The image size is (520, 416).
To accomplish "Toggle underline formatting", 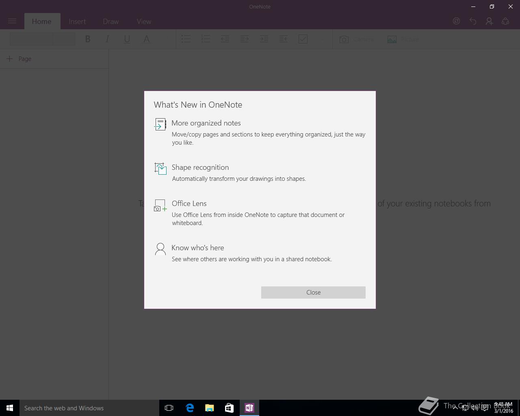I will (127, 39).
